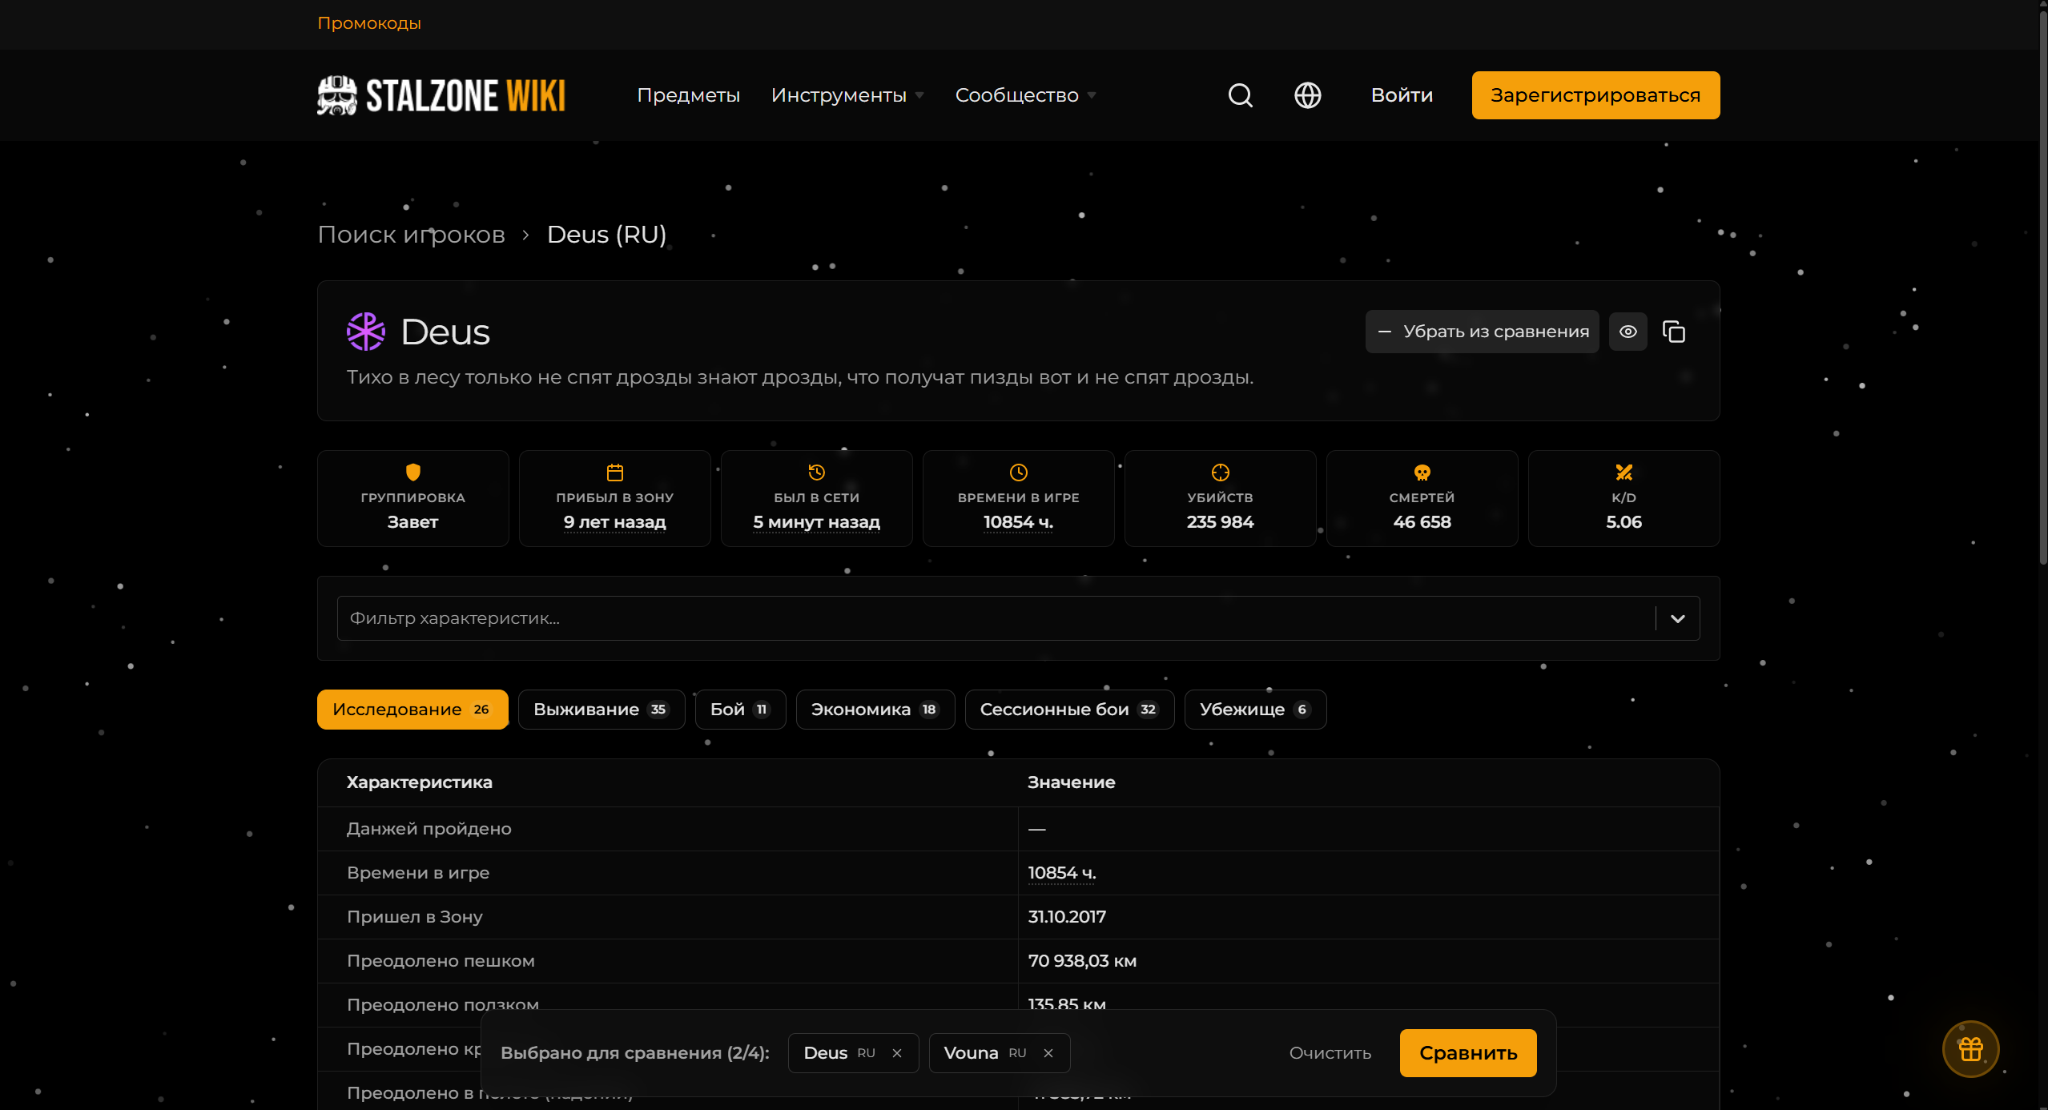Screen dimensions: 2048x1110
Task: Click the 70 938,03 км value
Action: pyautogui.click(x=1082, y=961)
